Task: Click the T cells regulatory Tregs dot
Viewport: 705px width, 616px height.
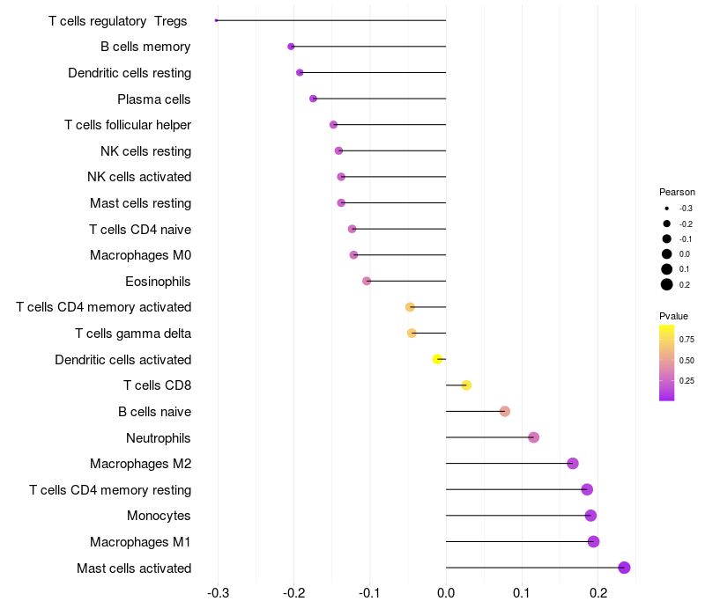Action: click(x=216, y=20)
